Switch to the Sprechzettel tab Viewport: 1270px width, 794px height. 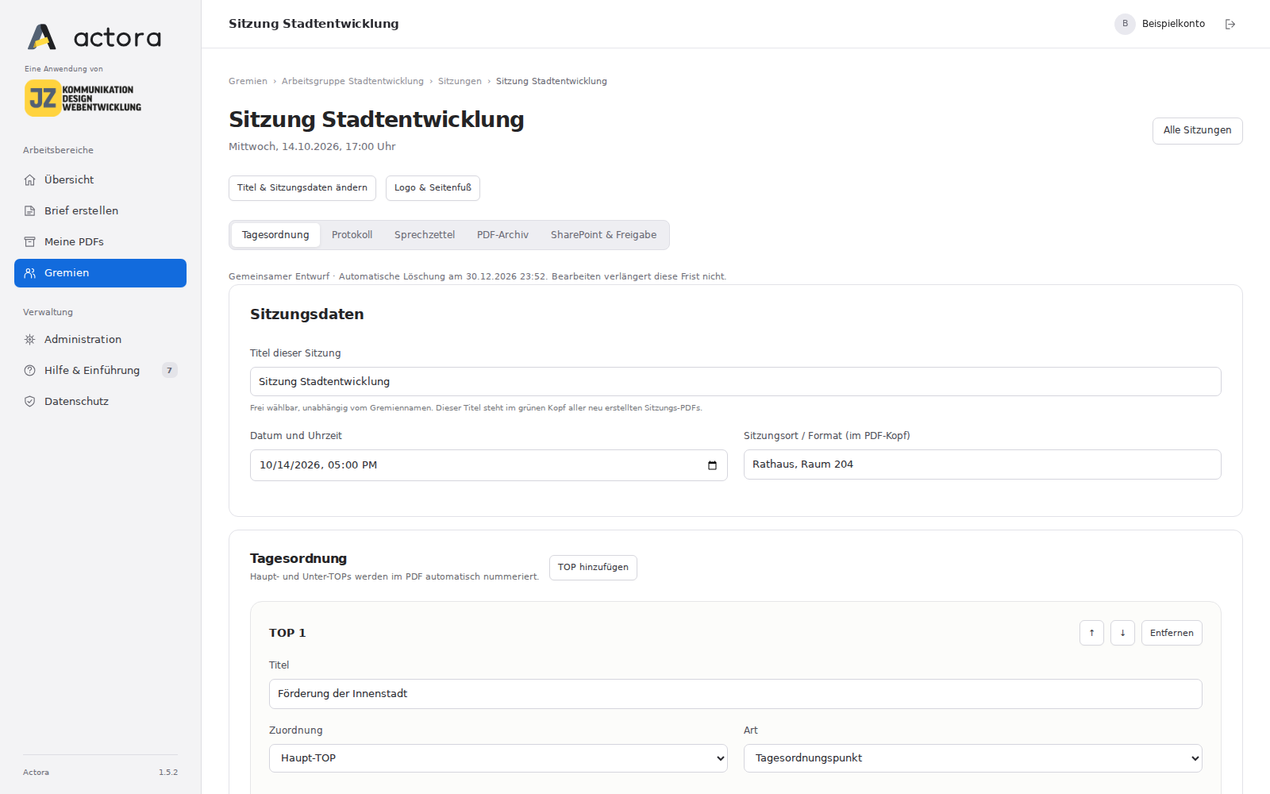pos(425,235)
